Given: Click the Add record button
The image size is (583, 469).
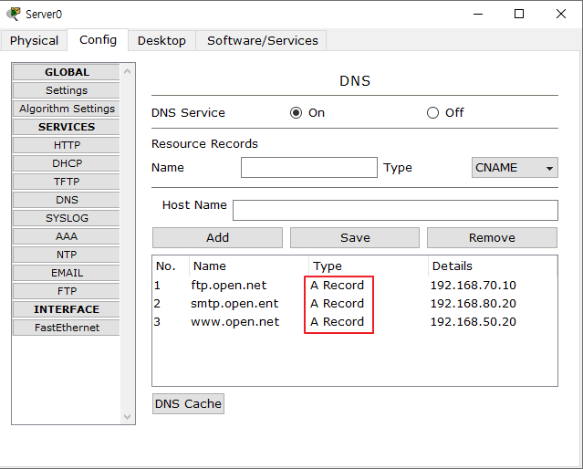Looking at the screenshot, I should tap(217, 237).
